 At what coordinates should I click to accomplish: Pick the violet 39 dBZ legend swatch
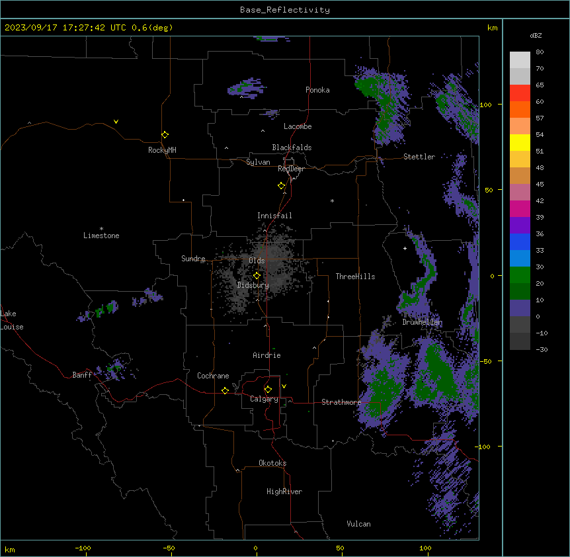(x=520, y=226)
